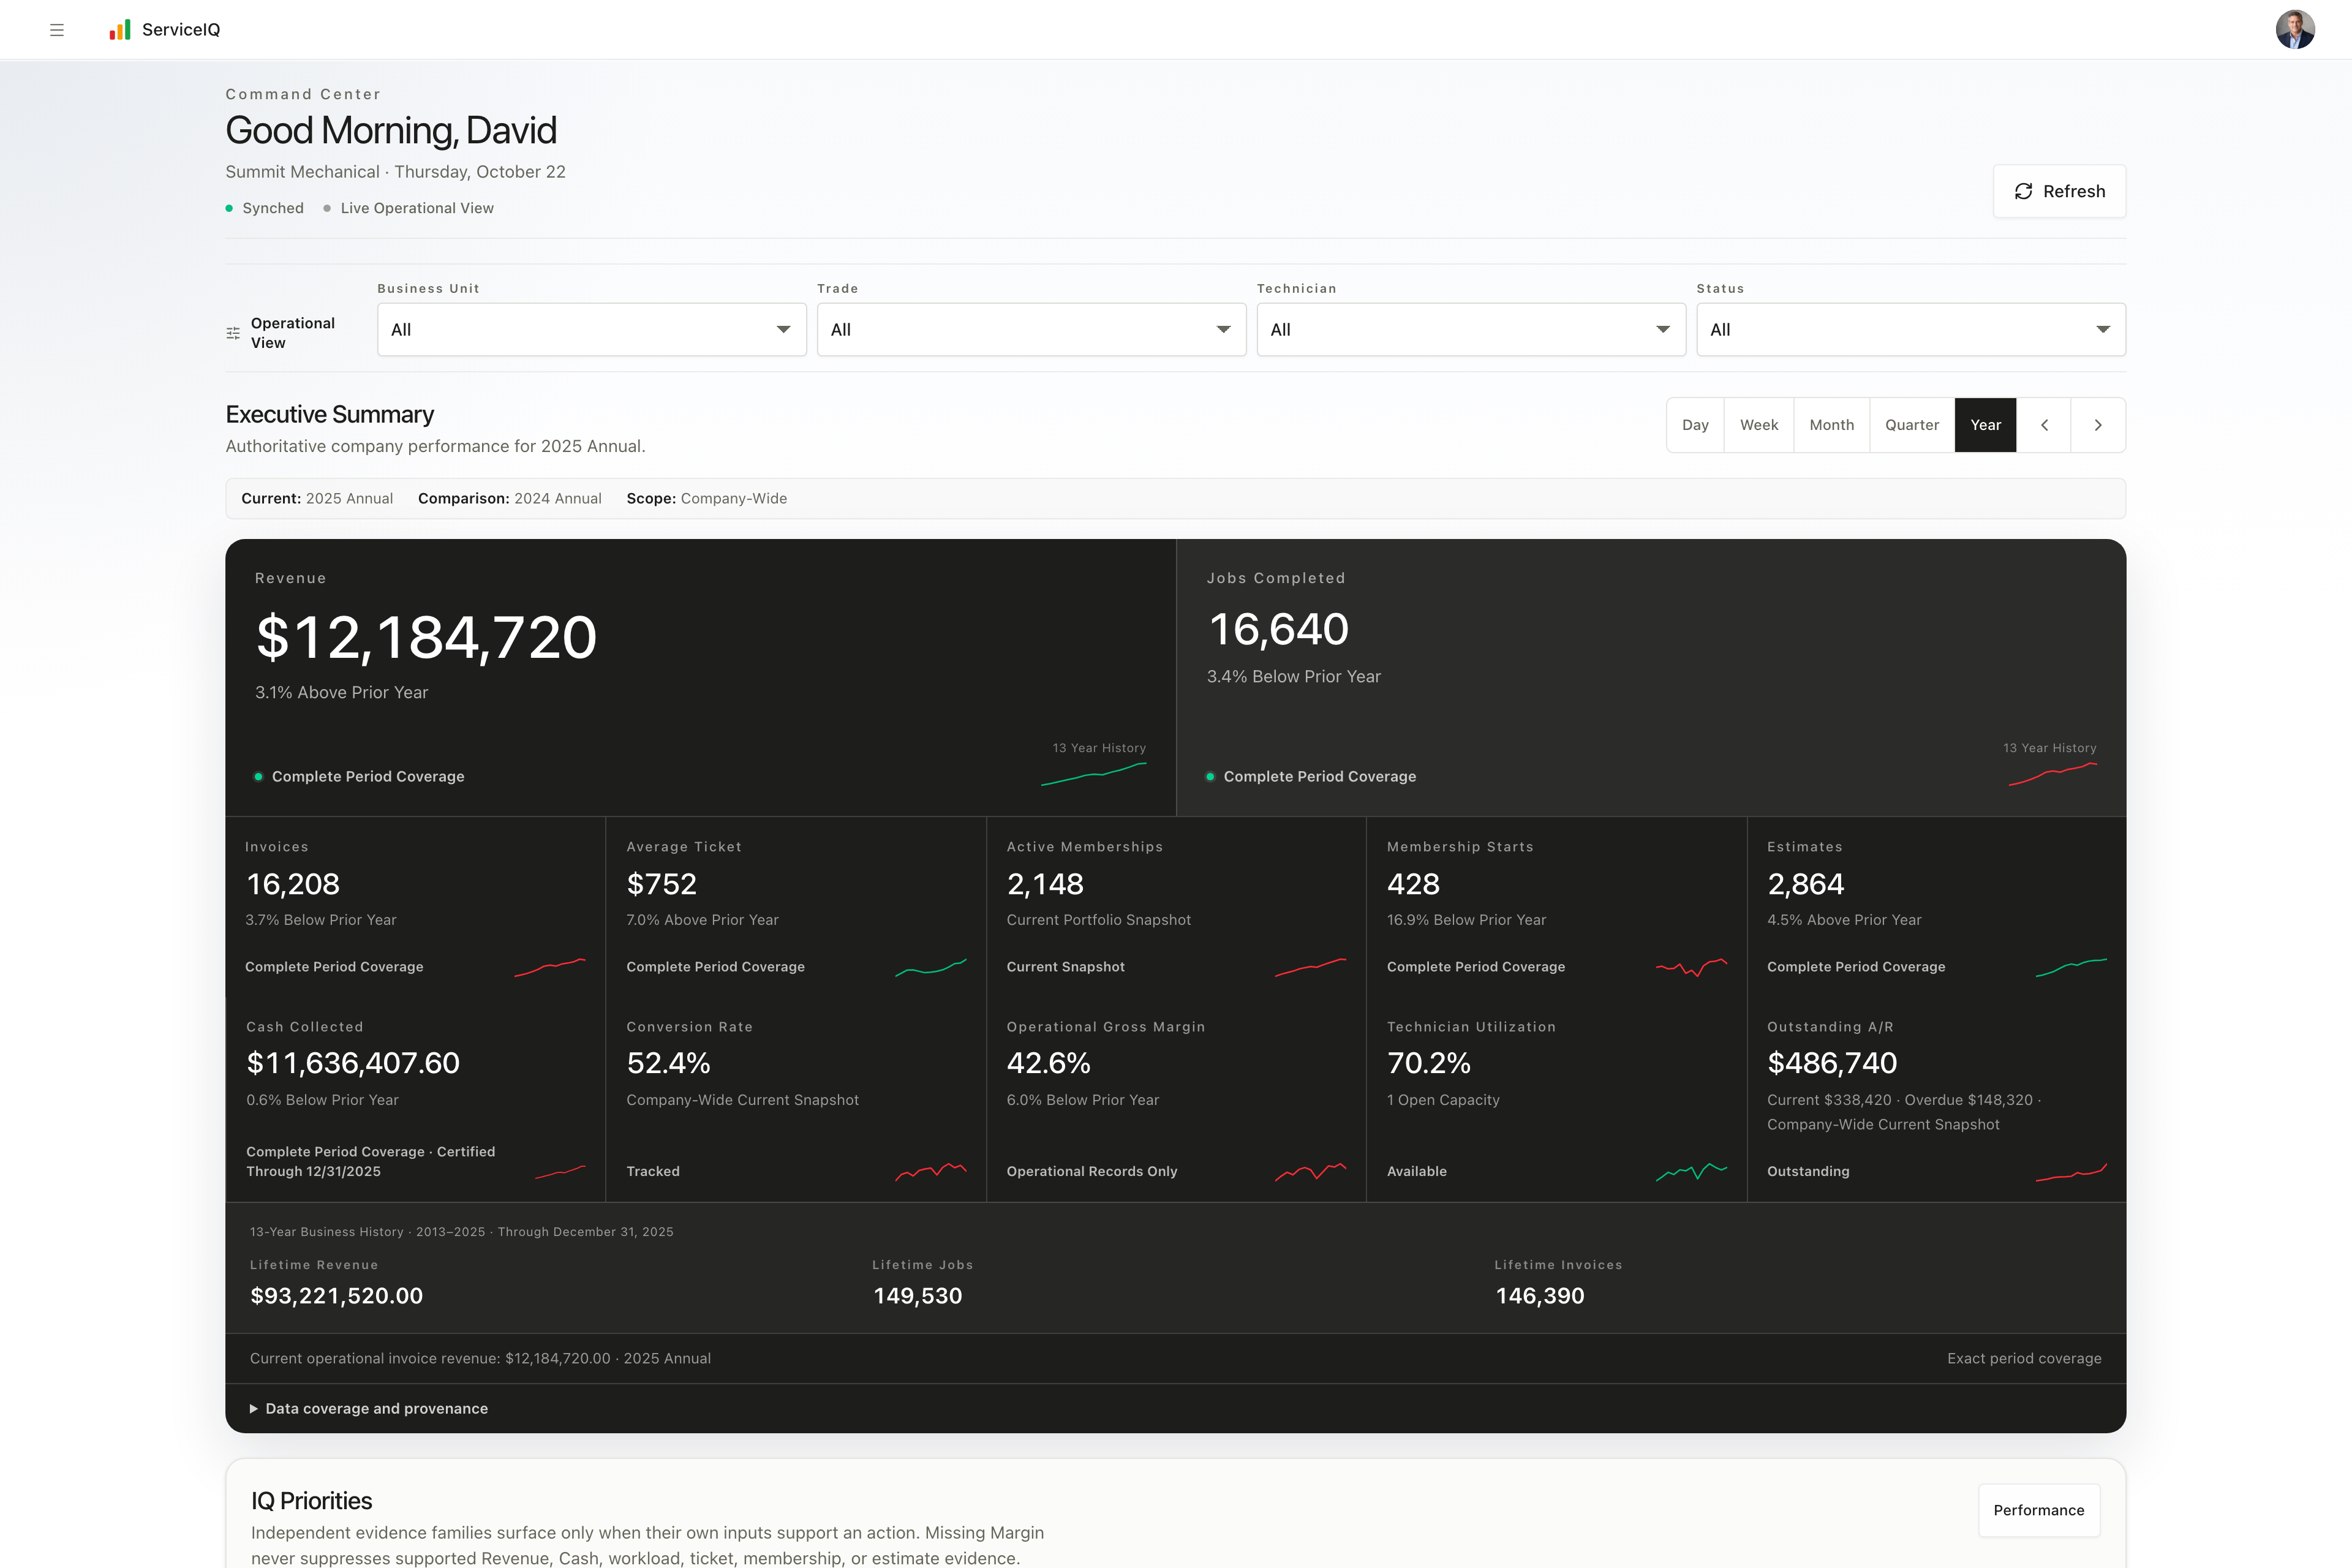Click the Operational Gross Margin sparkline

[x=1311, y=1172]
